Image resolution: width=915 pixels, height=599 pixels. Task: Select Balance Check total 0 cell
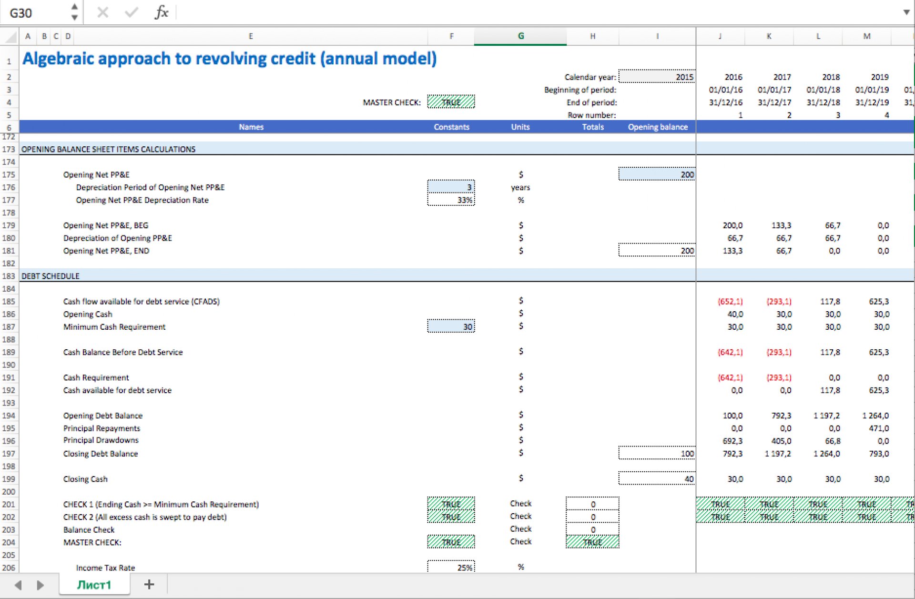592,529
